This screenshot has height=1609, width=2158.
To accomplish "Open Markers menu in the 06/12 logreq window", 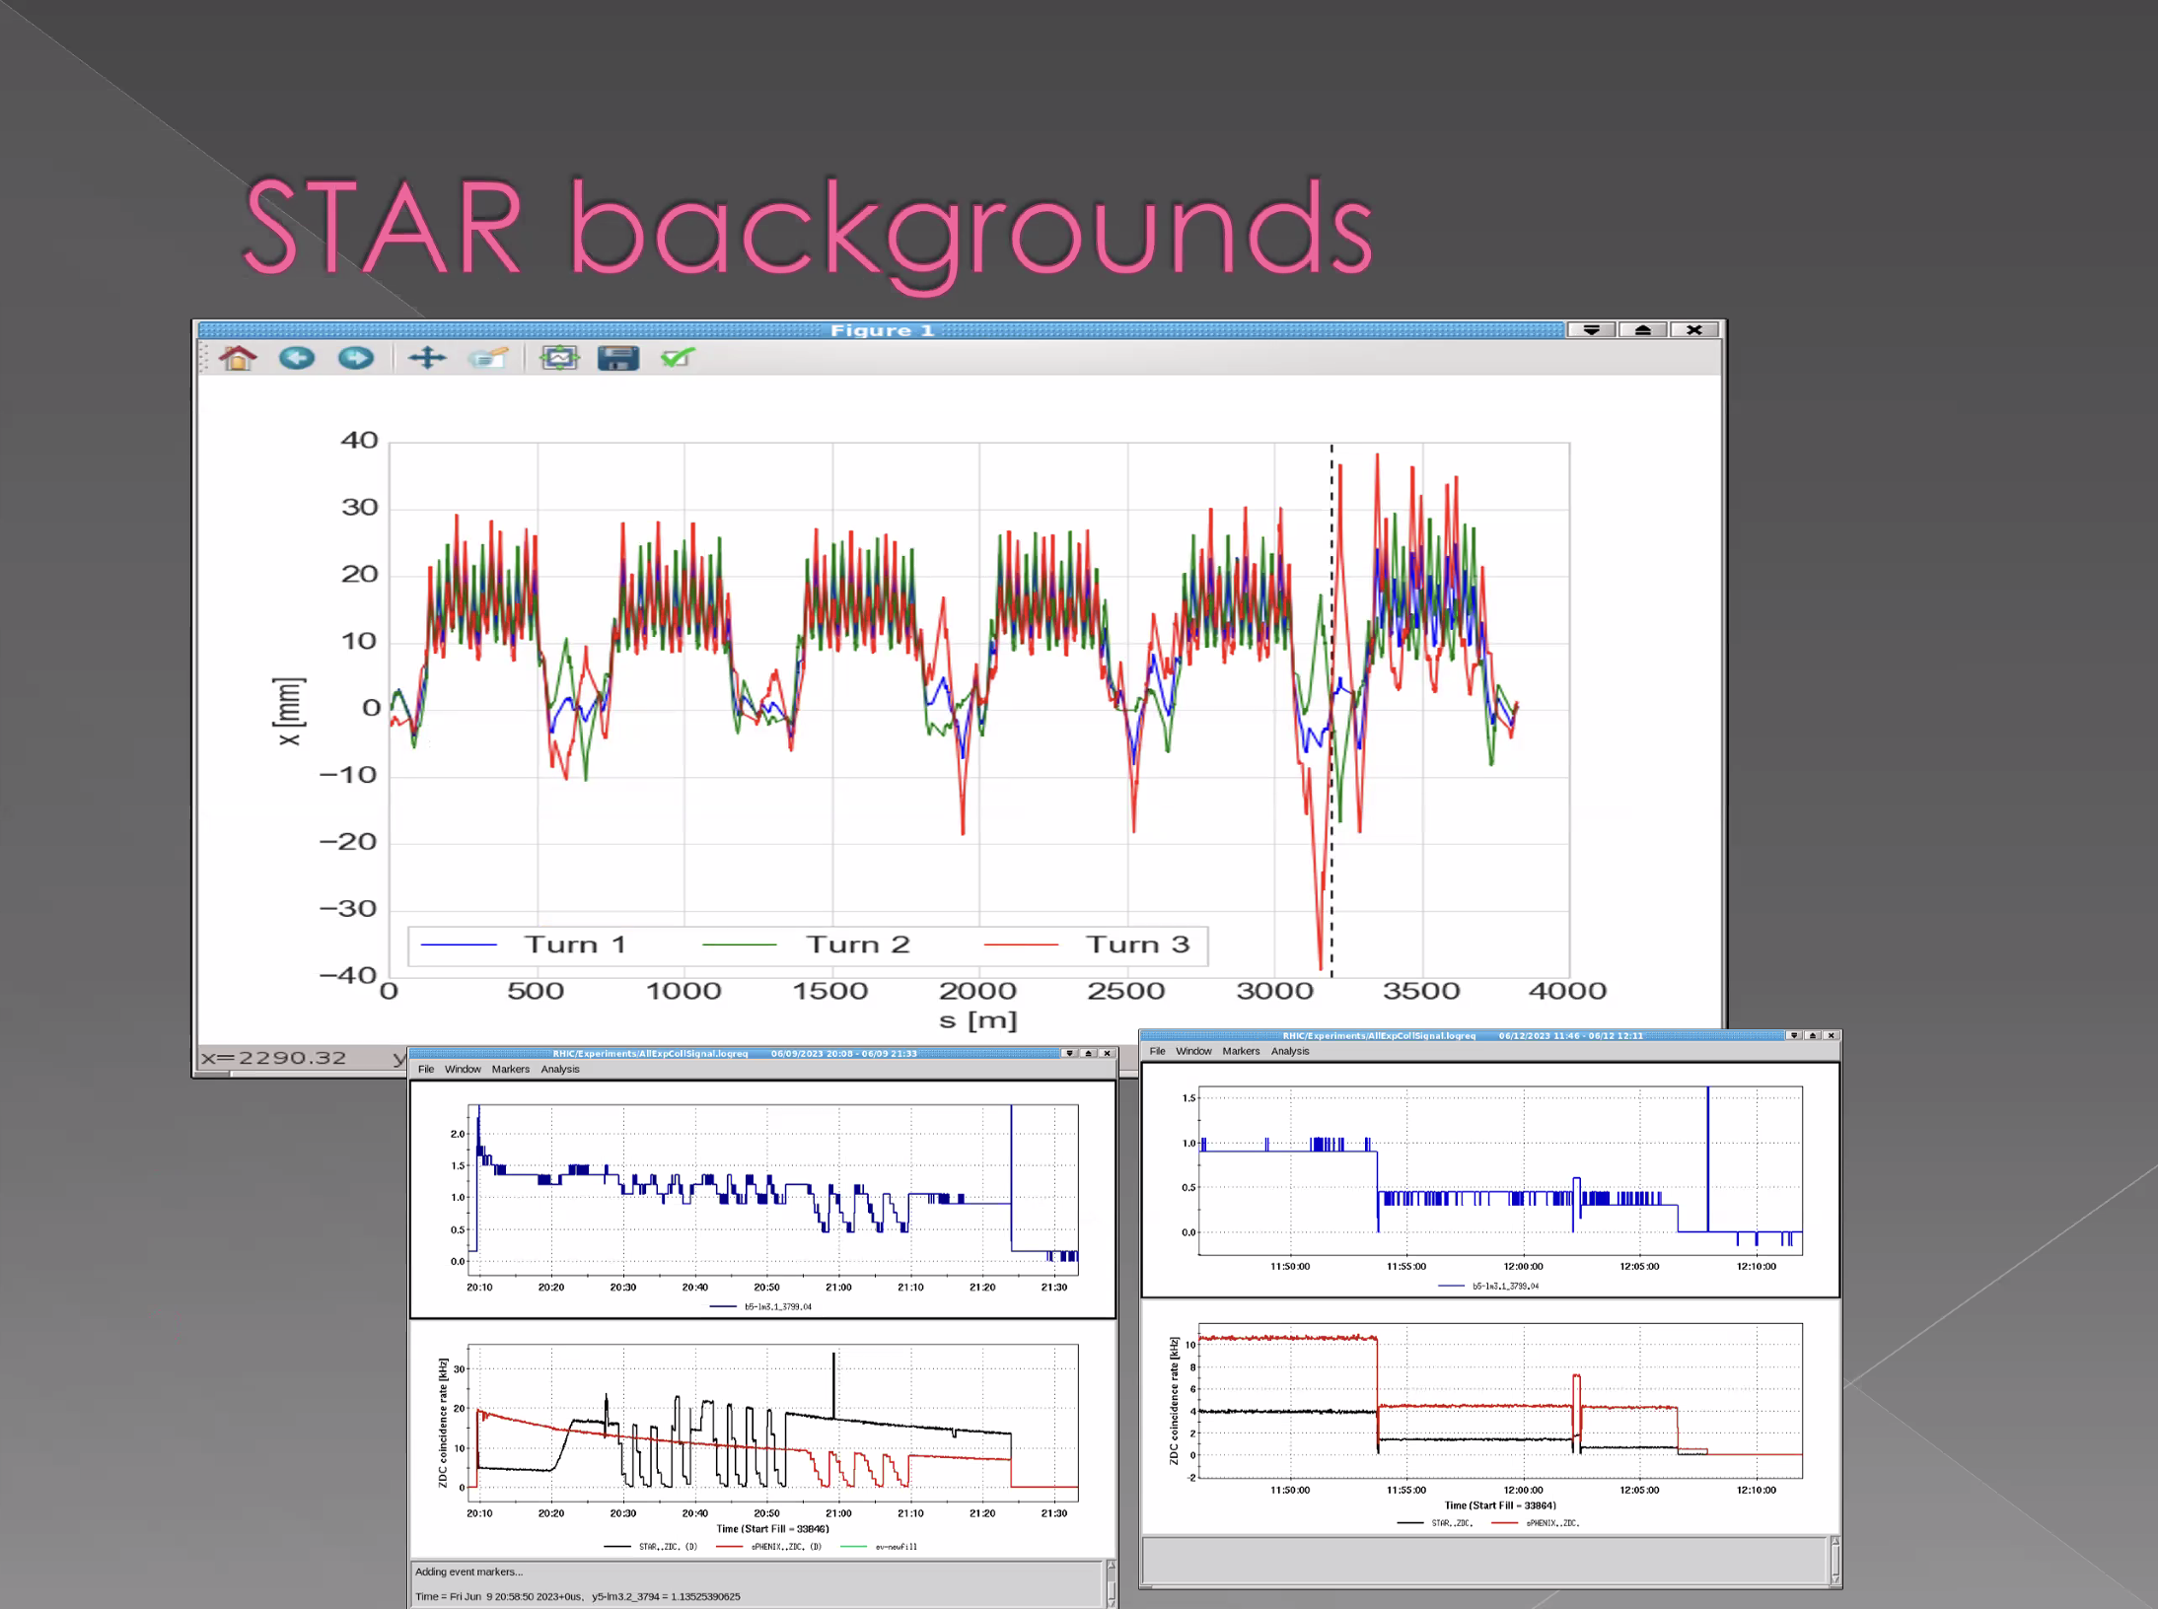I will [1241, 1051].
